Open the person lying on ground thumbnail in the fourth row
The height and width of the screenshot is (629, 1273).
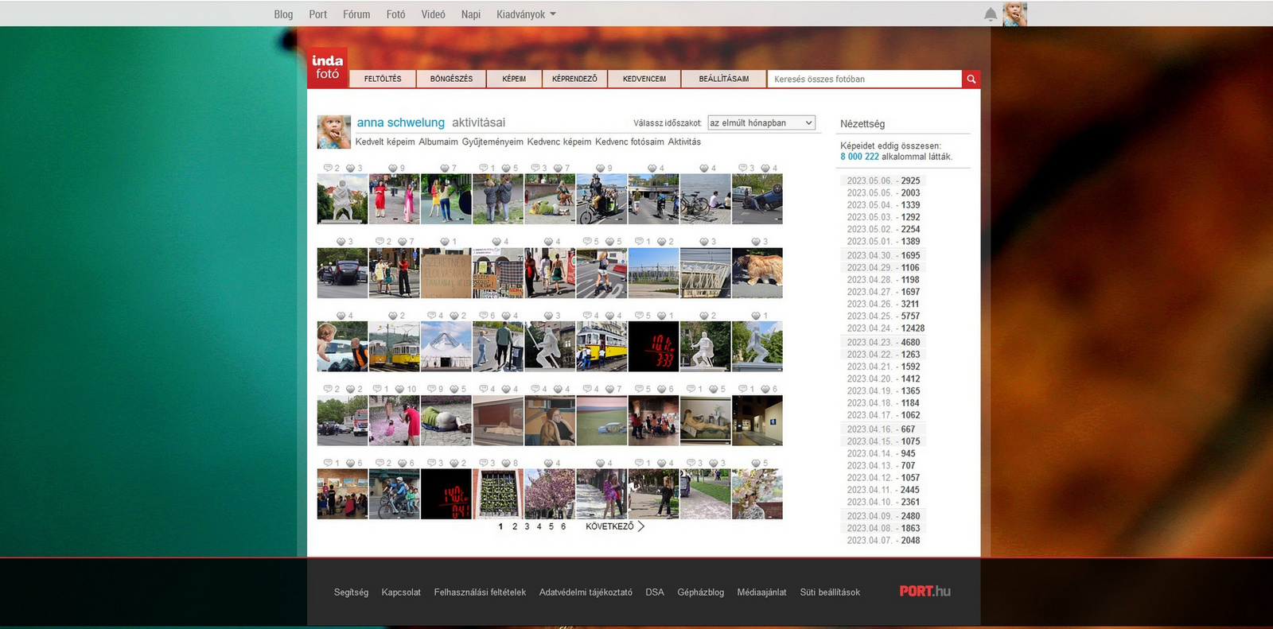click(446, 421)
